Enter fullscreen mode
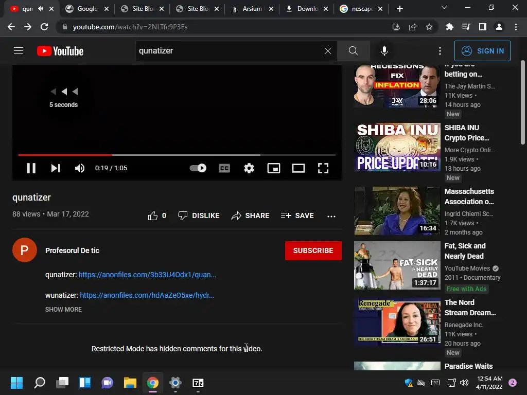527x395 pixels. (x=323, y=168)
